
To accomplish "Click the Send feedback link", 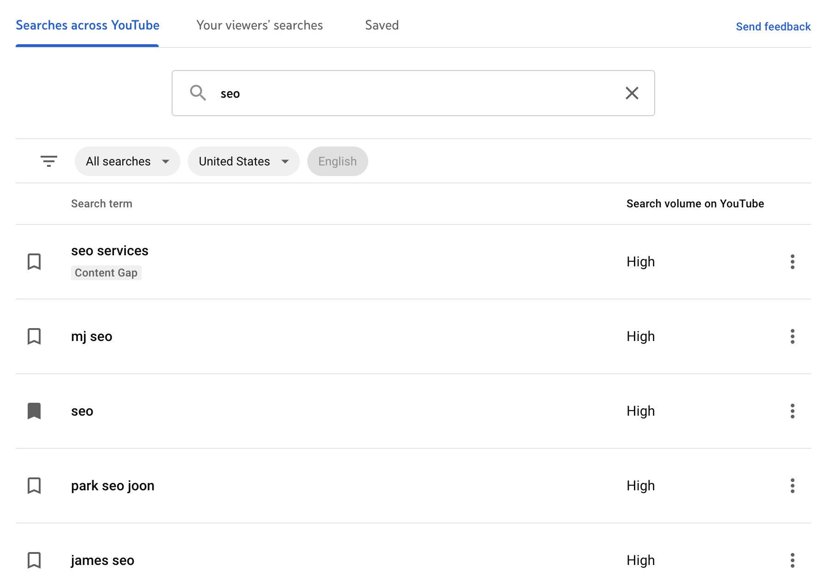I will 773,27.
